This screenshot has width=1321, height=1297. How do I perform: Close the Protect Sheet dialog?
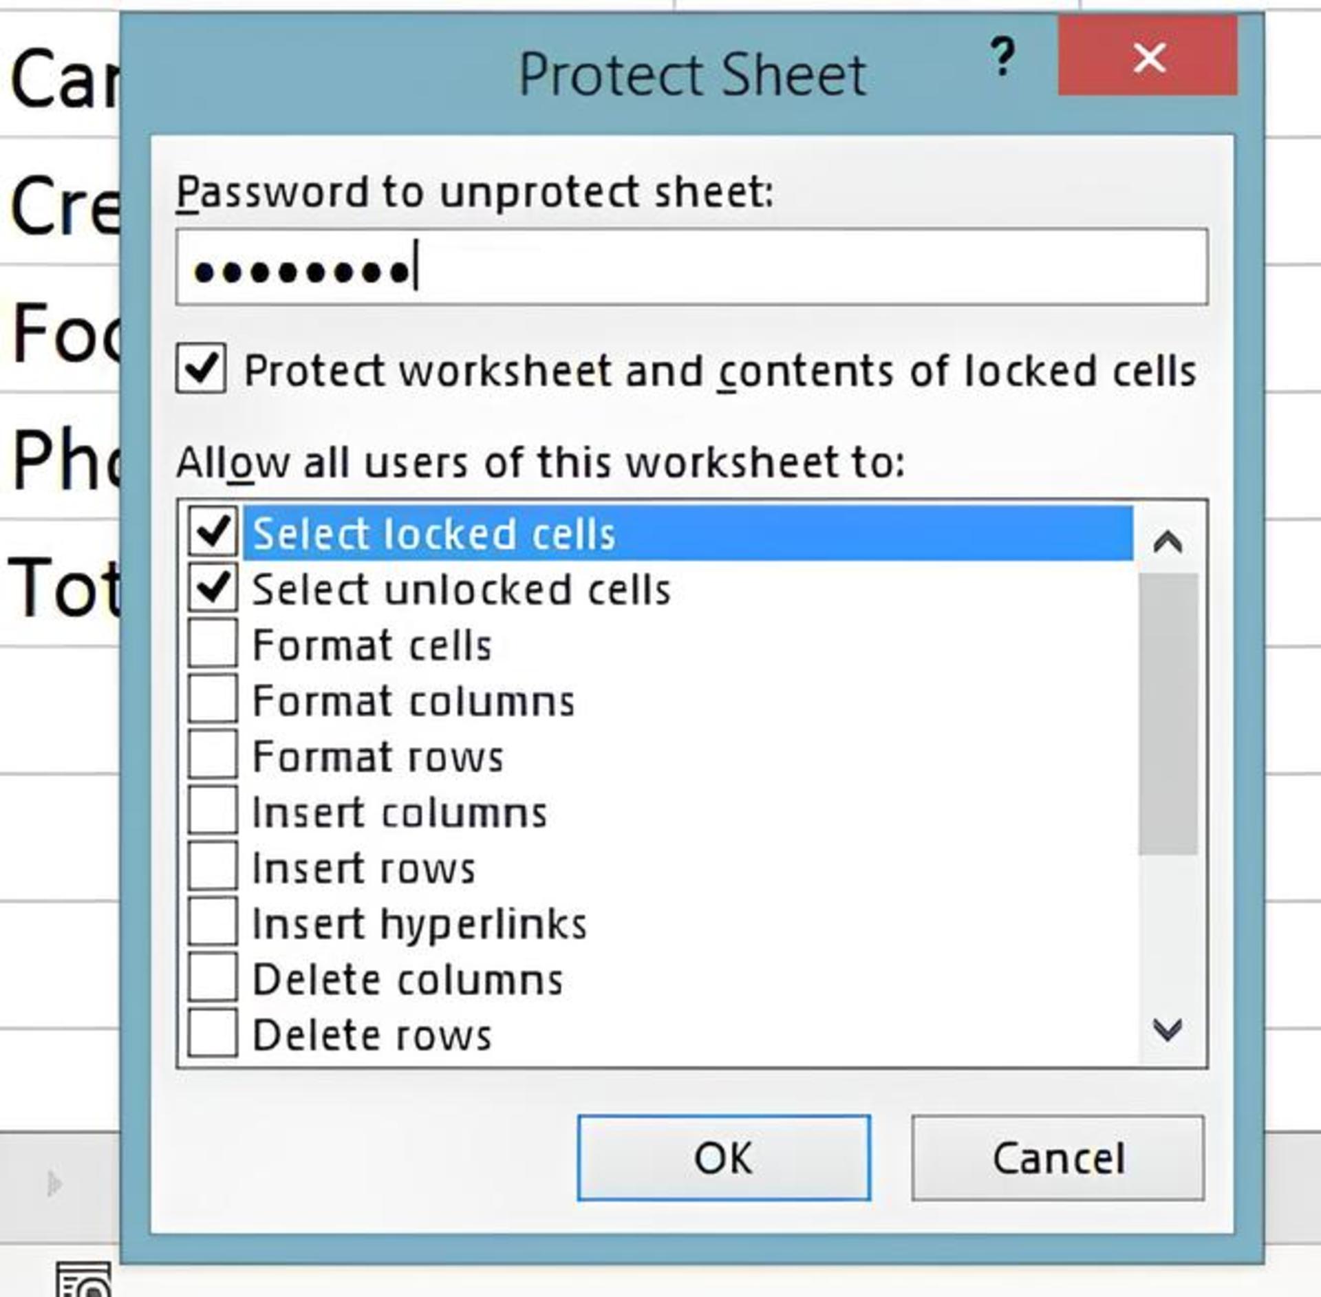point(1148,56)
